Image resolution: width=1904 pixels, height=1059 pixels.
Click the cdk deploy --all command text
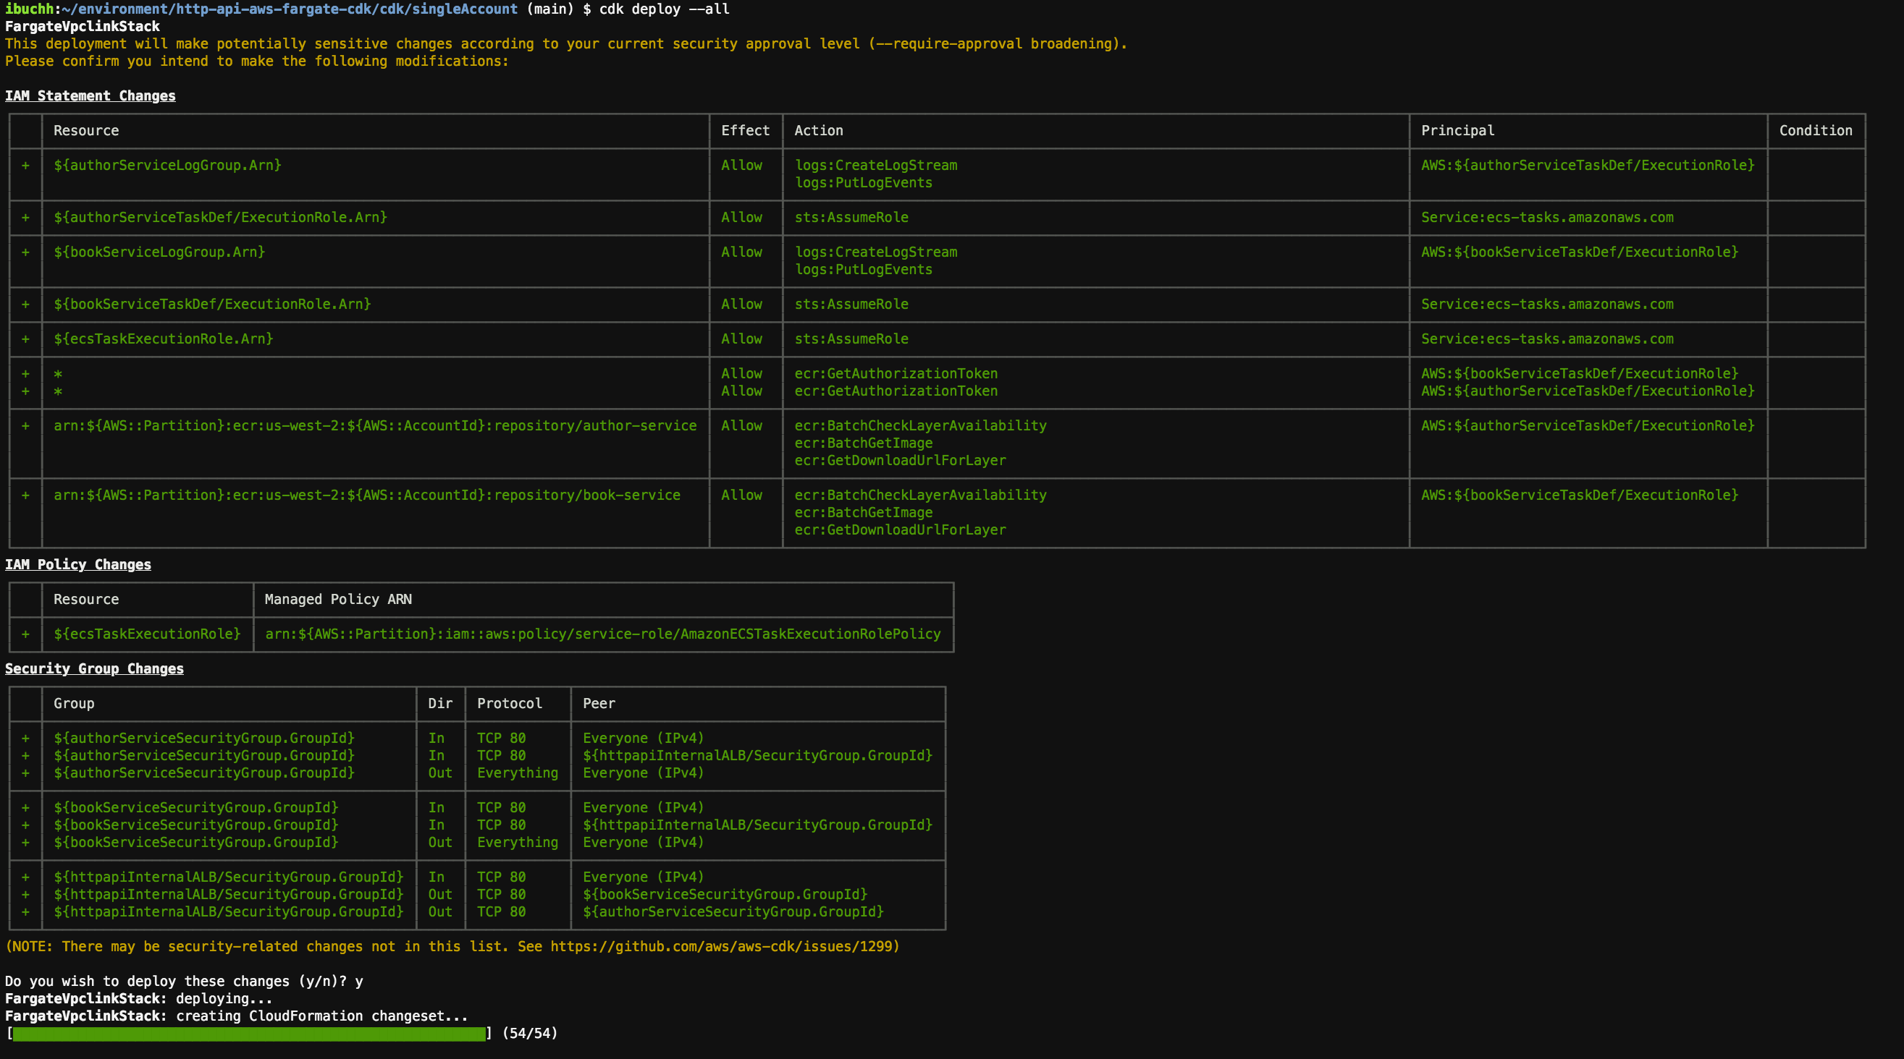(x=664, y=9)
